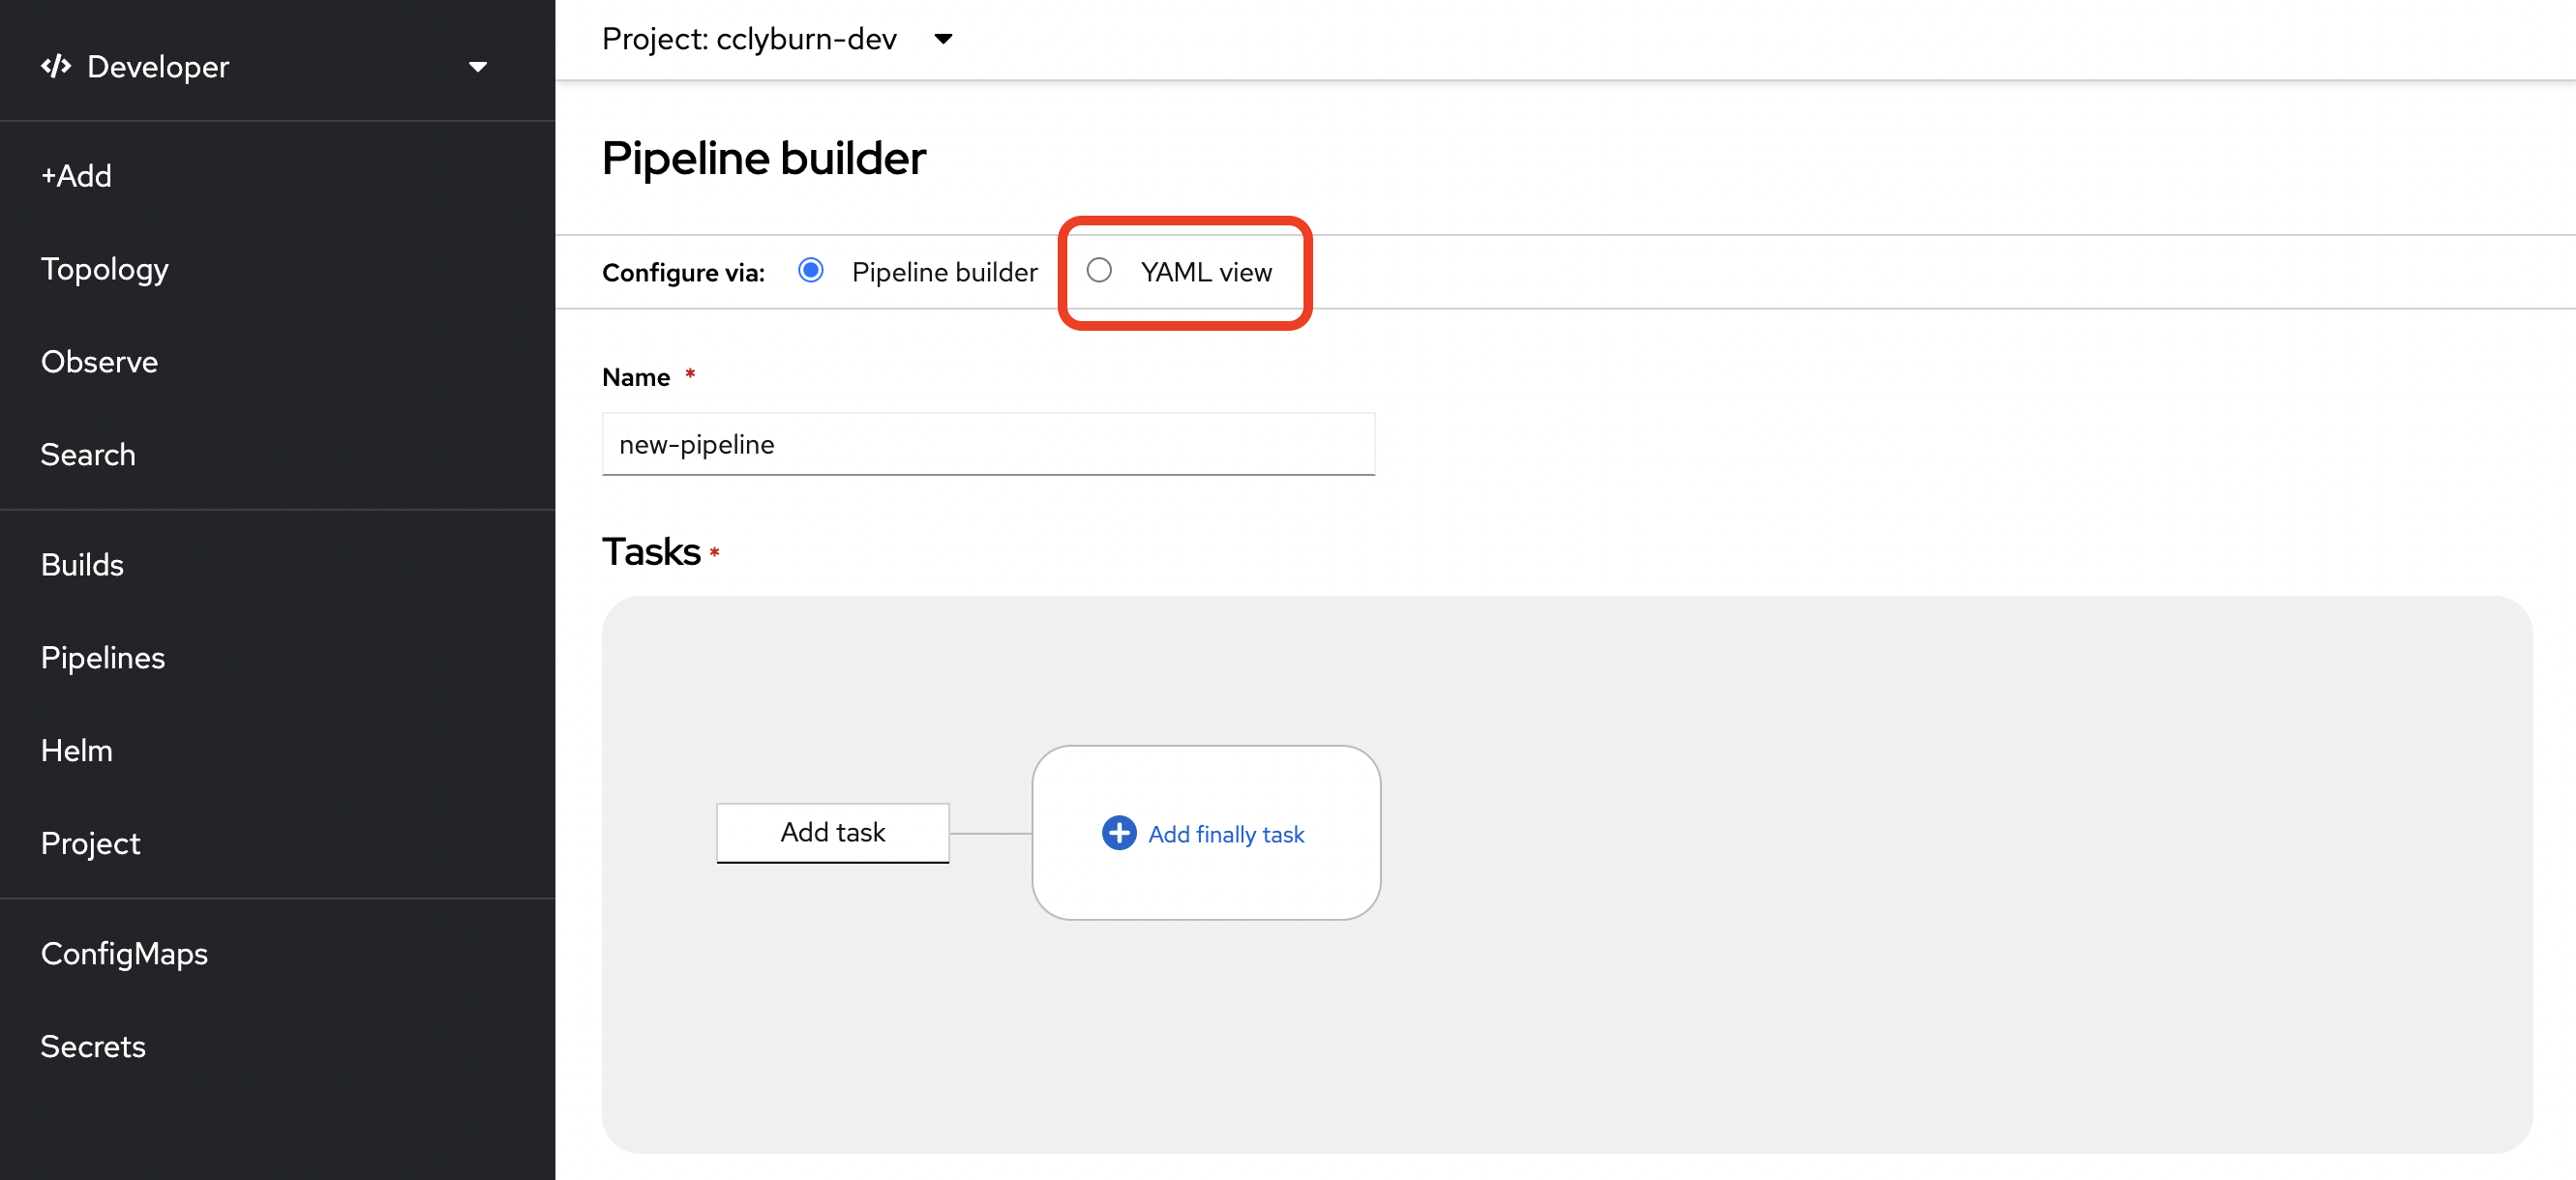Click the Developer perspective code icon
This screenshot has height=1180, width=2576.
(x=55, y=66)
